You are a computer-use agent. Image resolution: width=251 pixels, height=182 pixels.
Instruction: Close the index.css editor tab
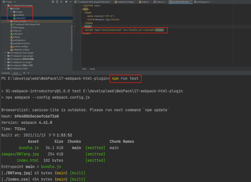coord(166,2)
